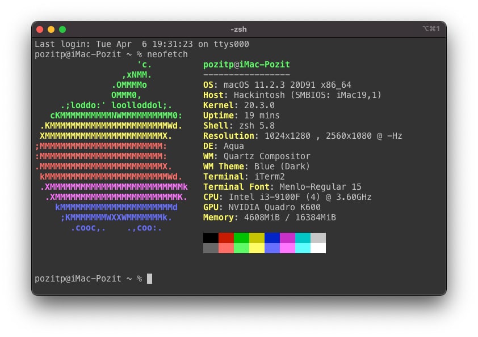Viewport: 478px width, 337px height.
Task: Click the dark blue color block
Action: point(272,238)
